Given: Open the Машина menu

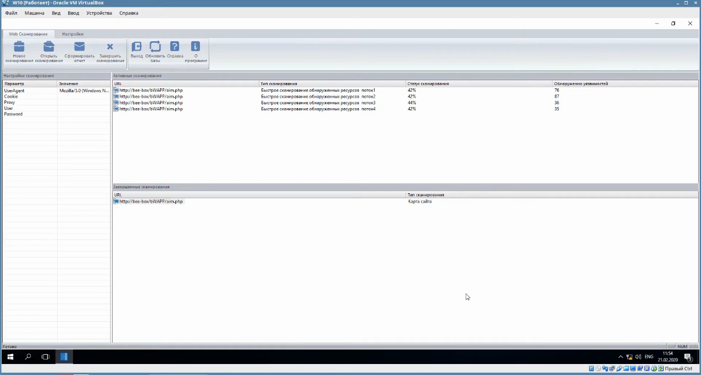Looking at the screenshot, I should tap(34, 13).
